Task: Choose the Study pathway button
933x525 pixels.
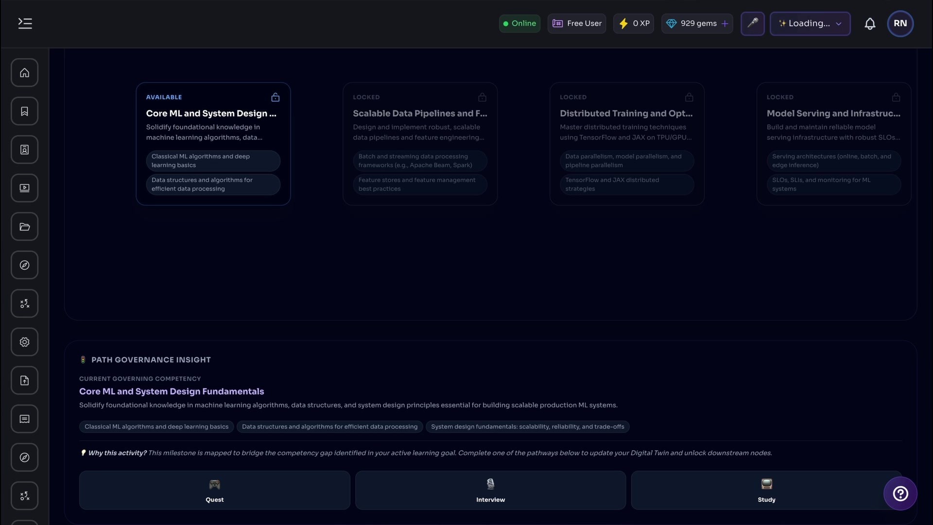Action: (x=766, y=490)
